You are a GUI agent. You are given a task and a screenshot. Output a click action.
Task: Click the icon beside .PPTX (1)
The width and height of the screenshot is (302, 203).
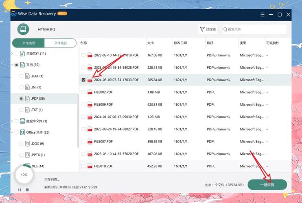27,155
